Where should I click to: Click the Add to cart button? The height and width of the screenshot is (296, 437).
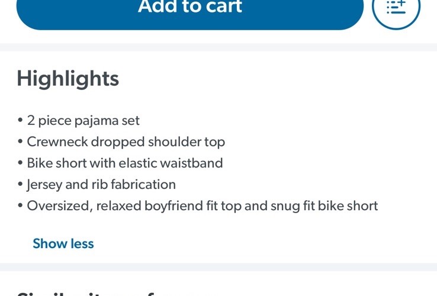pyautogui.click(x=189, y=9)
